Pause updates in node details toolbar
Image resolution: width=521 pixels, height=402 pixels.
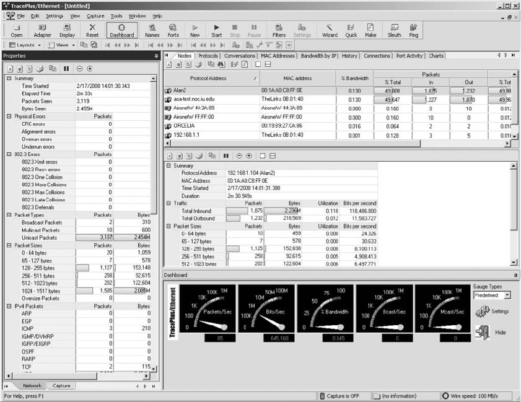coord(226,156)
